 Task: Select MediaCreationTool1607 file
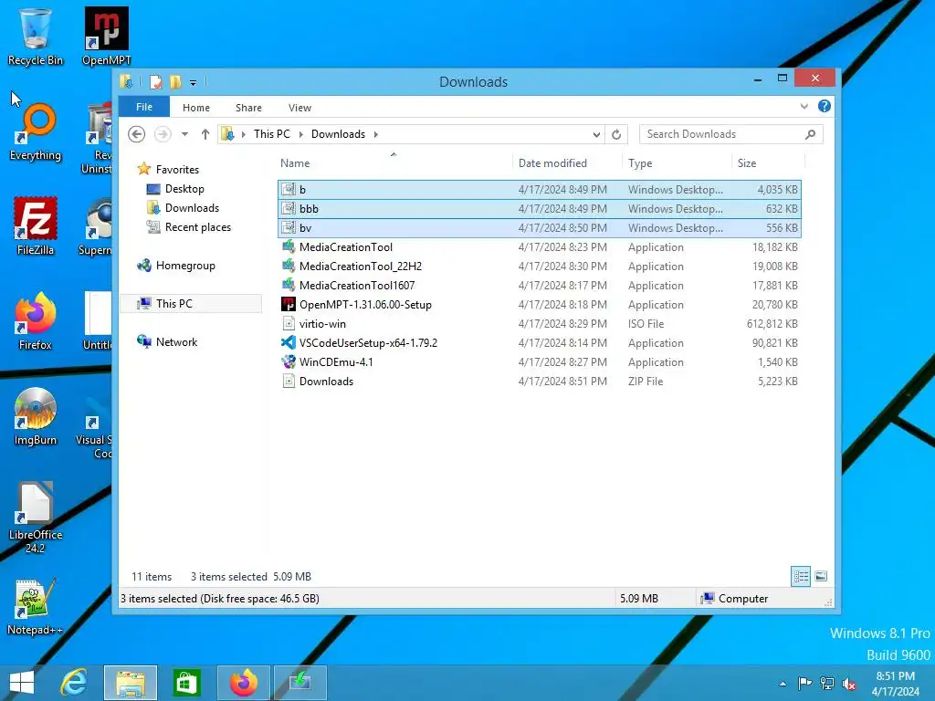click(x=540, y=286)
